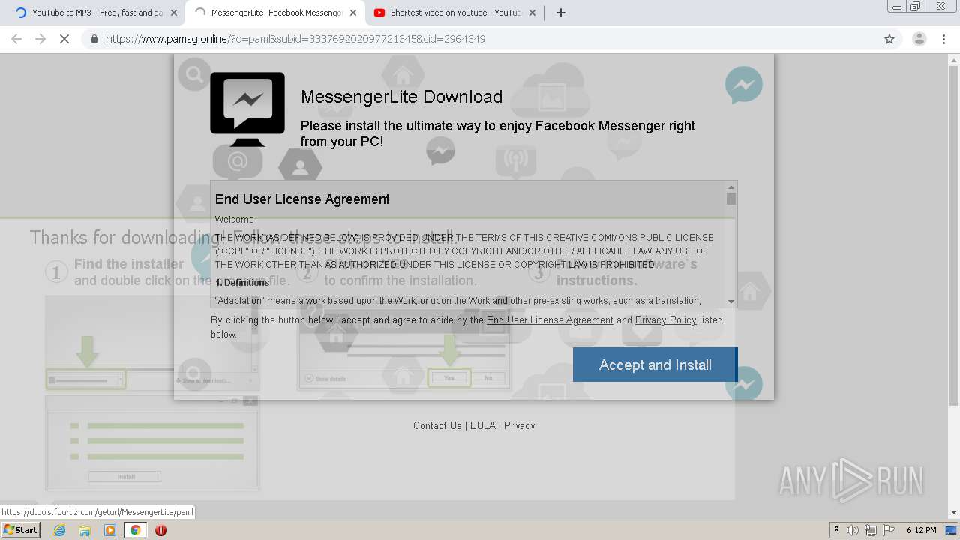This screenshot has width=960, height=540.
Task: Open a new browser tab
Action: tap(560, 13)
